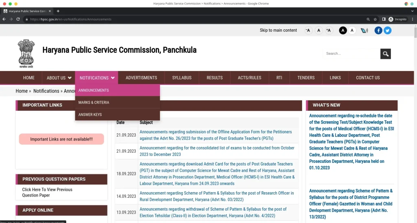
Task: Open Research Officer syllabus announcement link
Action: tap(217, 196)
